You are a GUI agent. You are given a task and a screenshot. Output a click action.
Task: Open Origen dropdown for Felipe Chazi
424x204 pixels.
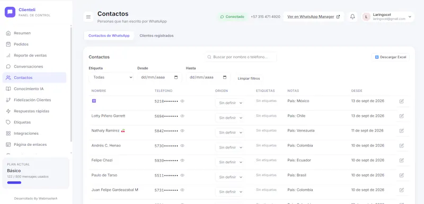(x=229, y=162)
